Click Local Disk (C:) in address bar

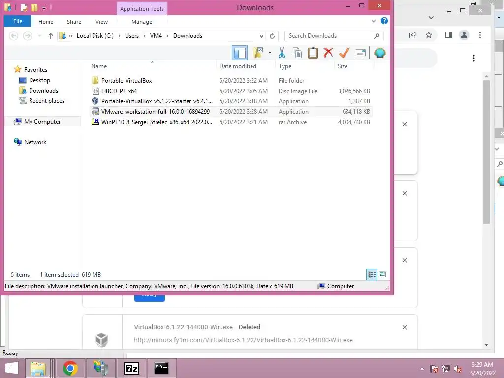(95, 36)
